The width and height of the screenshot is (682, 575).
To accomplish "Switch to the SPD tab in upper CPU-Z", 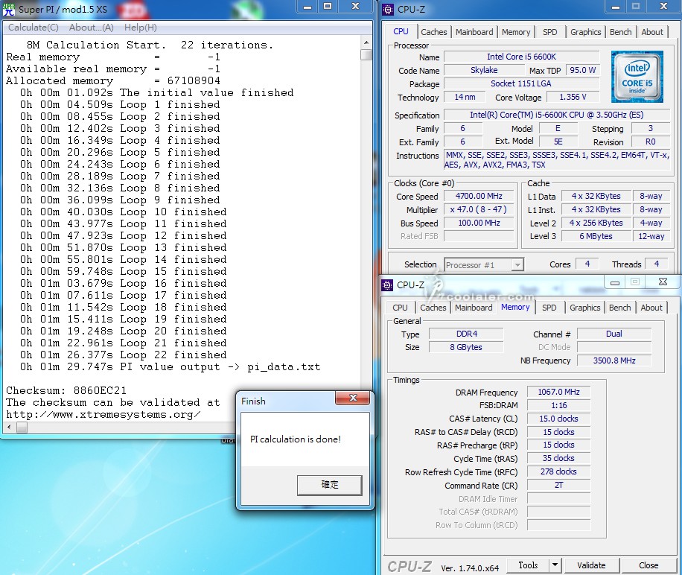I will [x=549, y=32].
